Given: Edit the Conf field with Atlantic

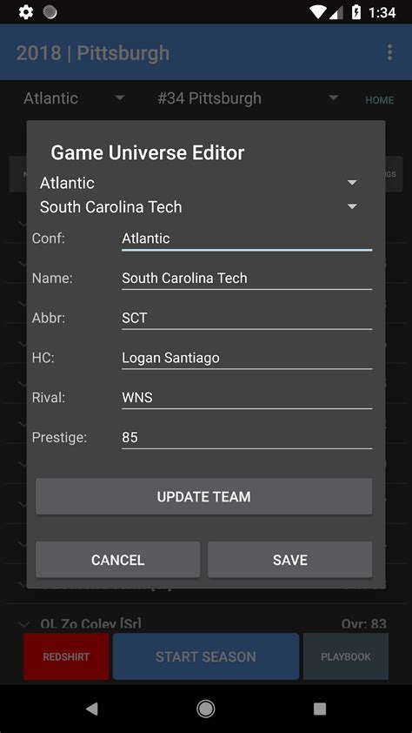Looking at the screenshot, I should tap(247, 239).
